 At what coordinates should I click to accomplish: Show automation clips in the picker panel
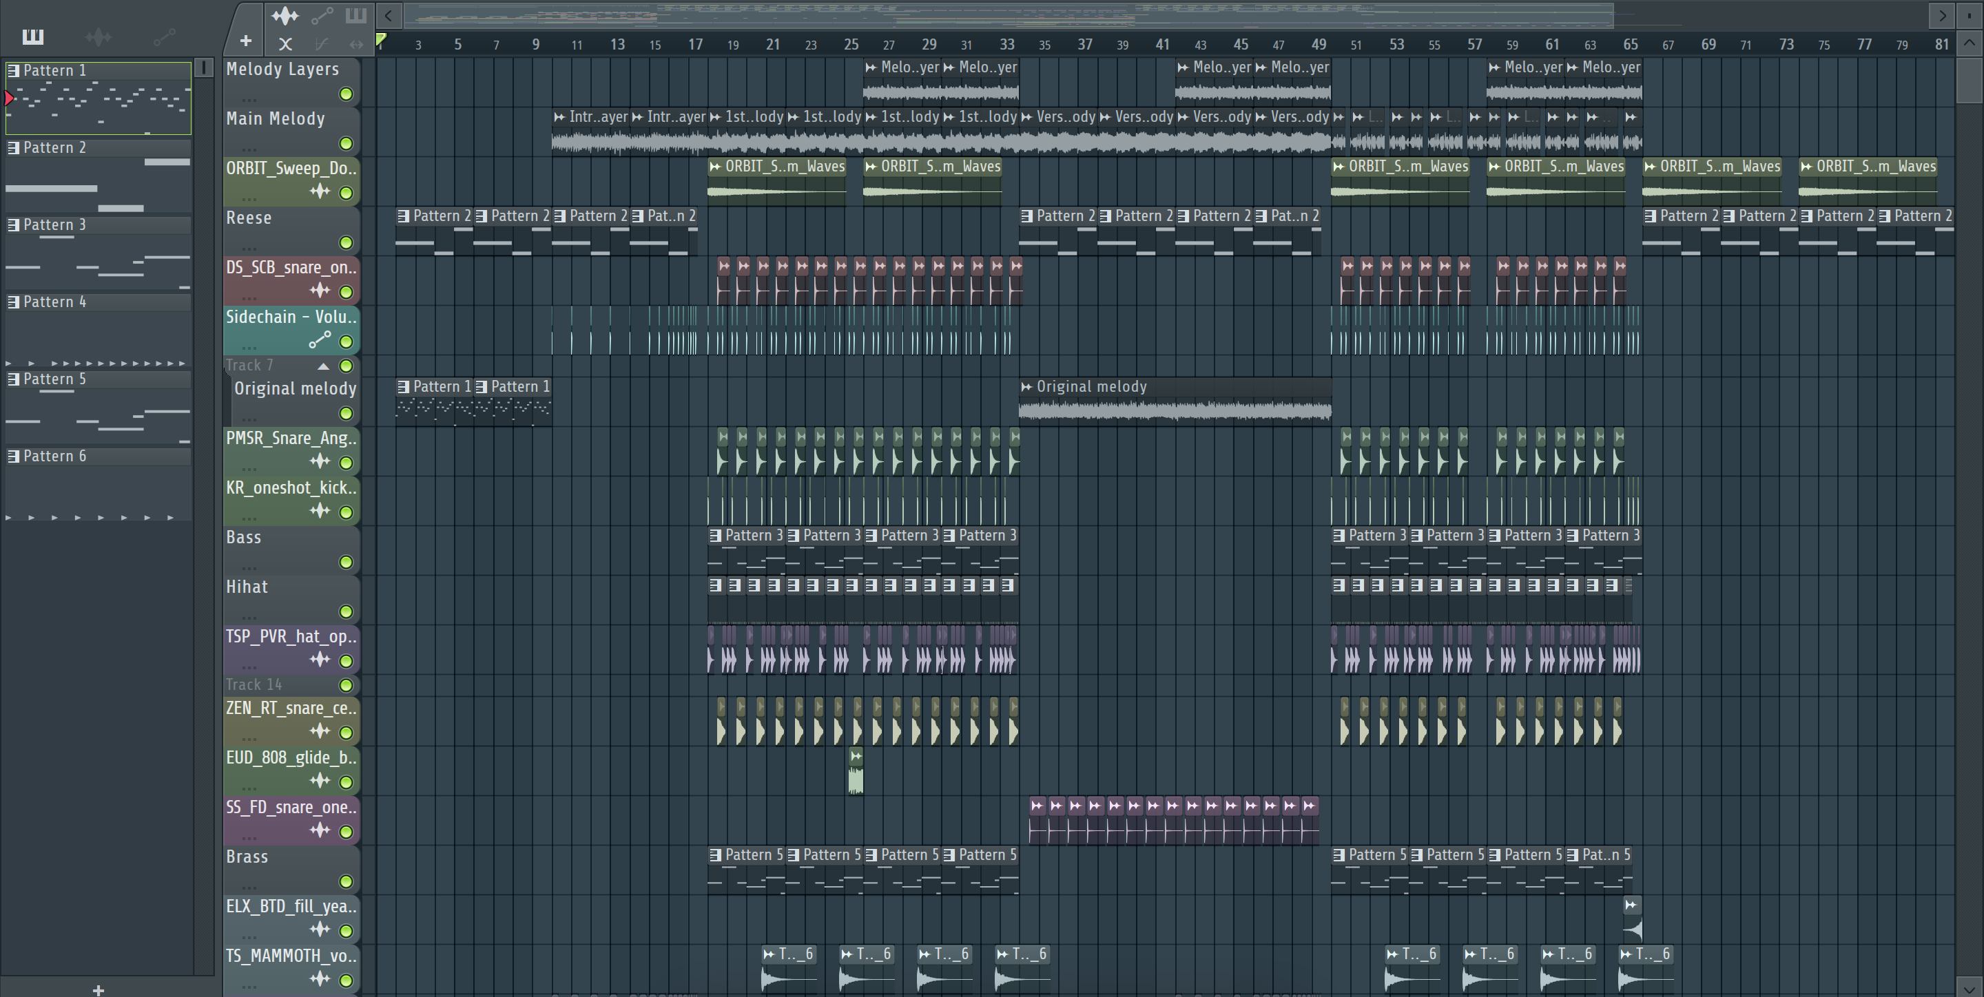(x=165, y=36)
